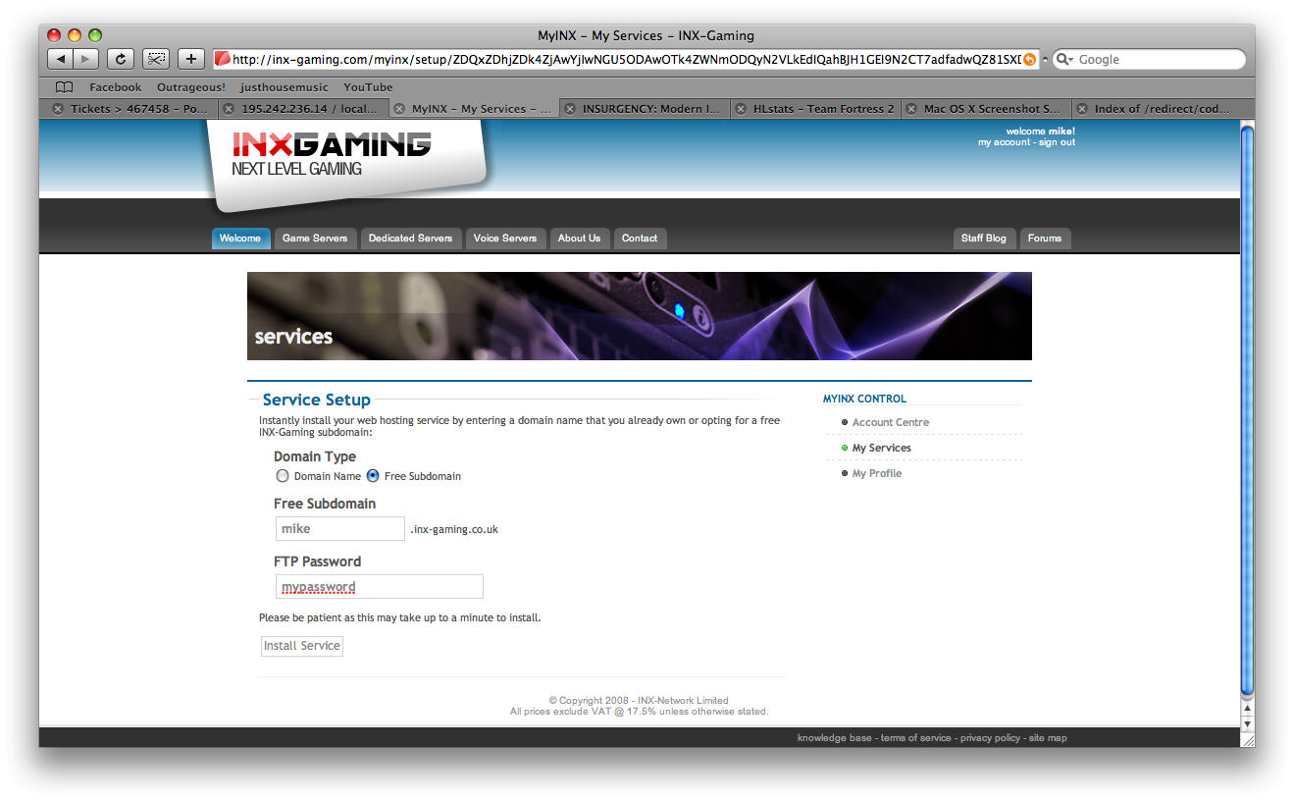1294x801 pixels.
Task: Click the sign out link
Action: (1058, 142)
